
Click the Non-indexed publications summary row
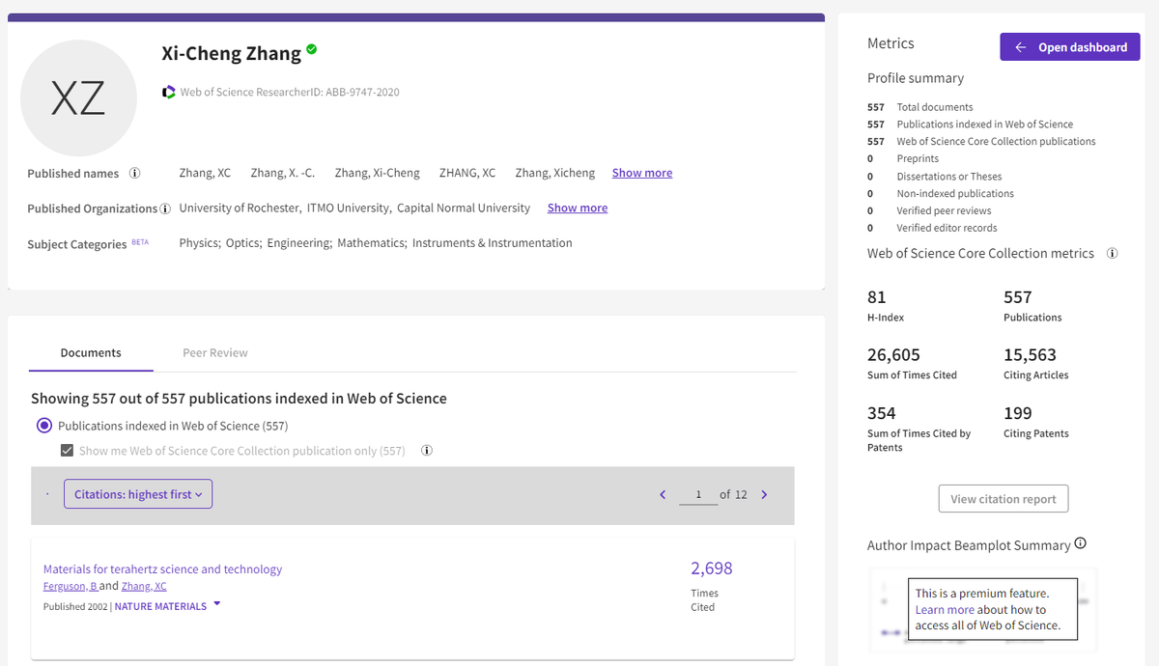[941, 193]
